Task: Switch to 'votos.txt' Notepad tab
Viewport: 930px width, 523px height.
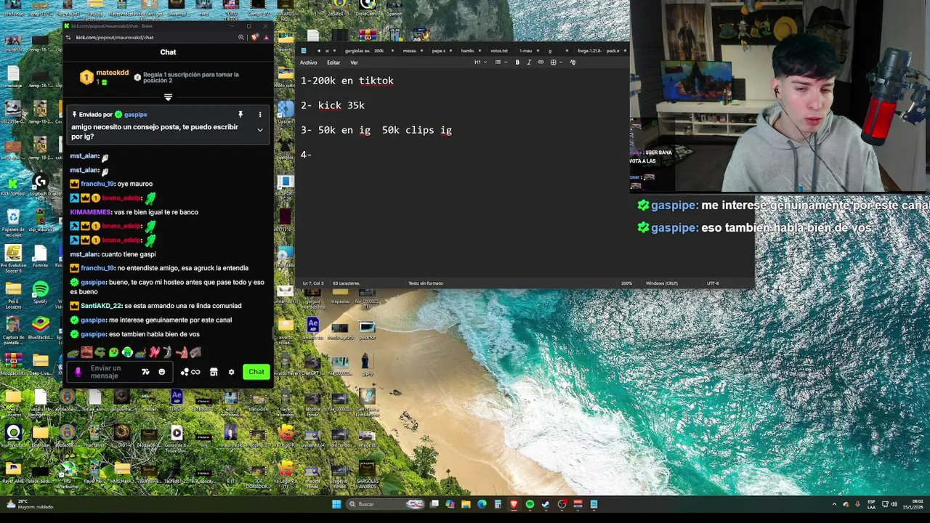Action: pos(499,51)
